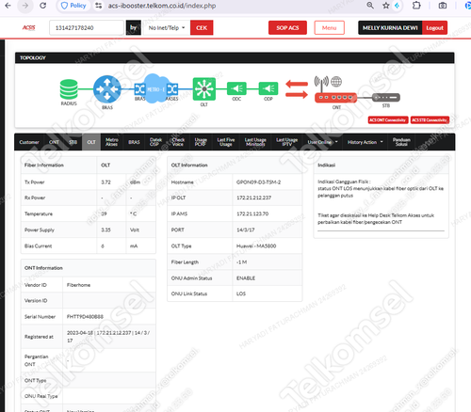Open the Last Usage Minitools tab

click(x=255, y=142)
